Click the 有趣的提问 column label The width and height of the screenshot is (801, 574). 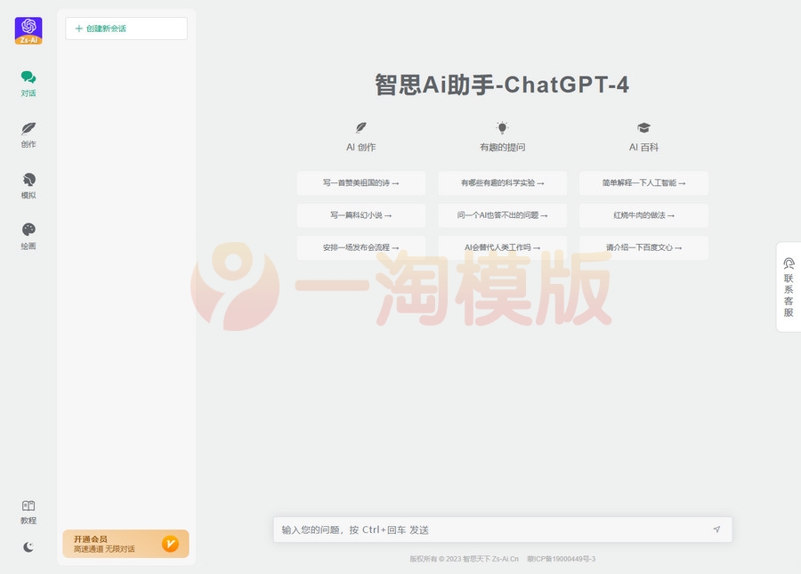click(x=502, y=147)
